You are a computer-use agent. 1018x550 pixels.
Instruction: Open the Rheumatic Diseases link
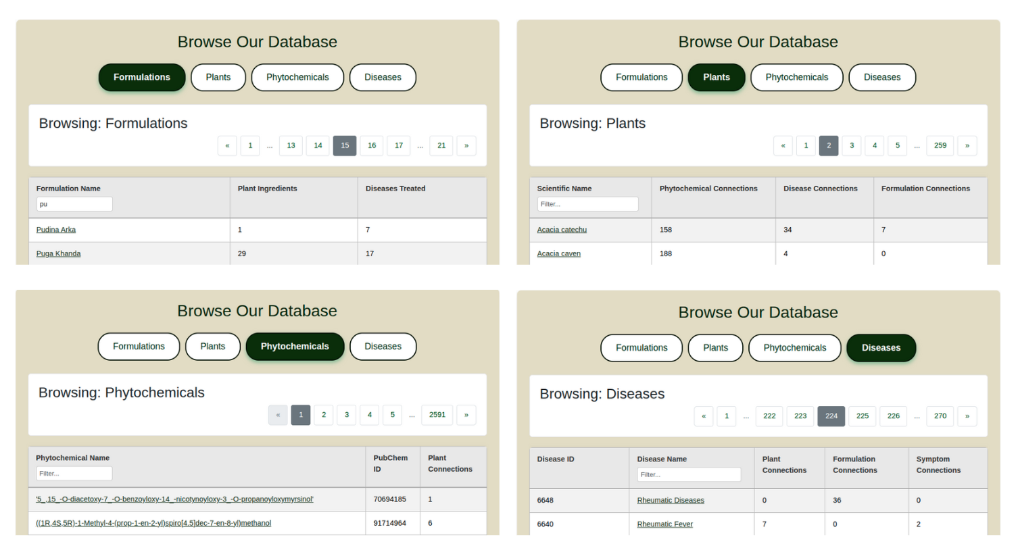click(670, 501)
